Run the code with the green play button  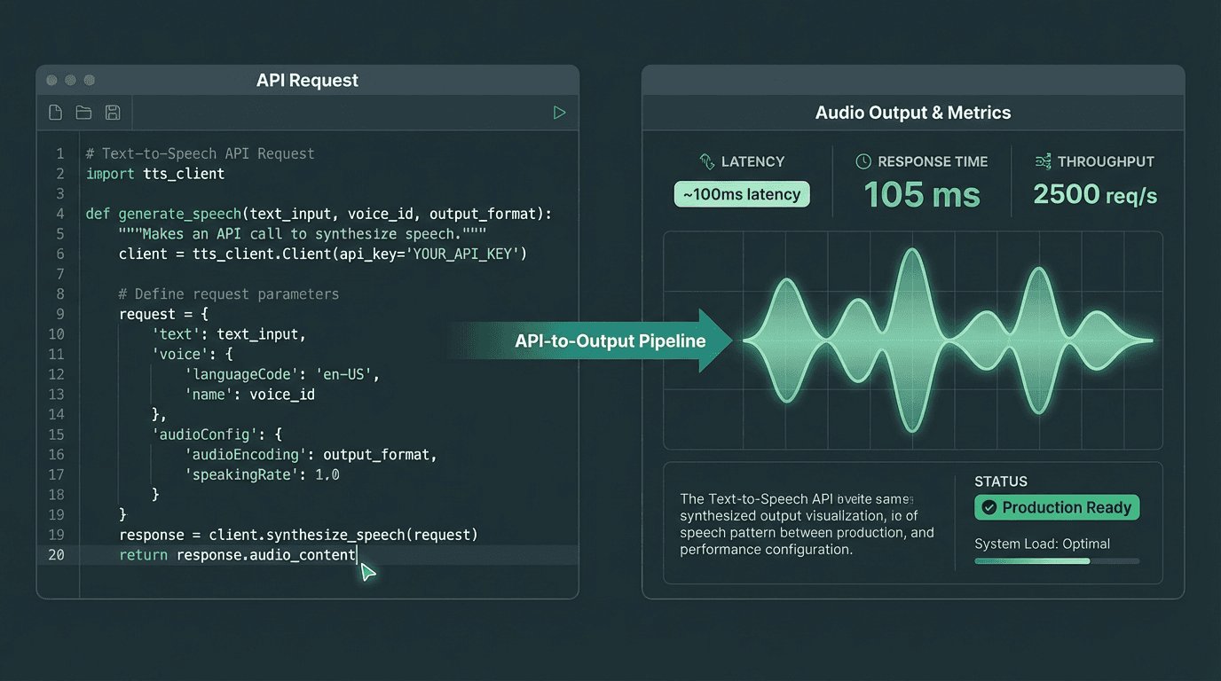[x=559, y=113]
